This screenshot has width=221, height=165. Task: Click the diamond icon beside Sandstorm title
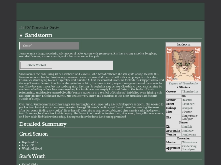point(21,35)
